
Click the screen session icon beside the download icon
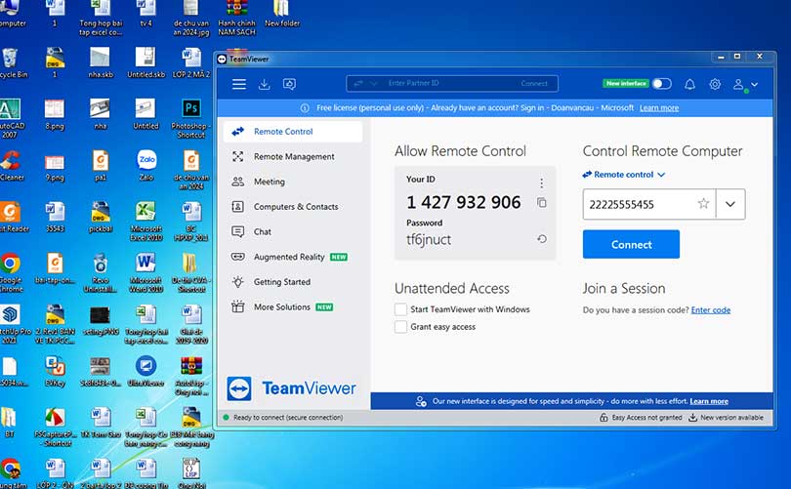coord(289,84)
